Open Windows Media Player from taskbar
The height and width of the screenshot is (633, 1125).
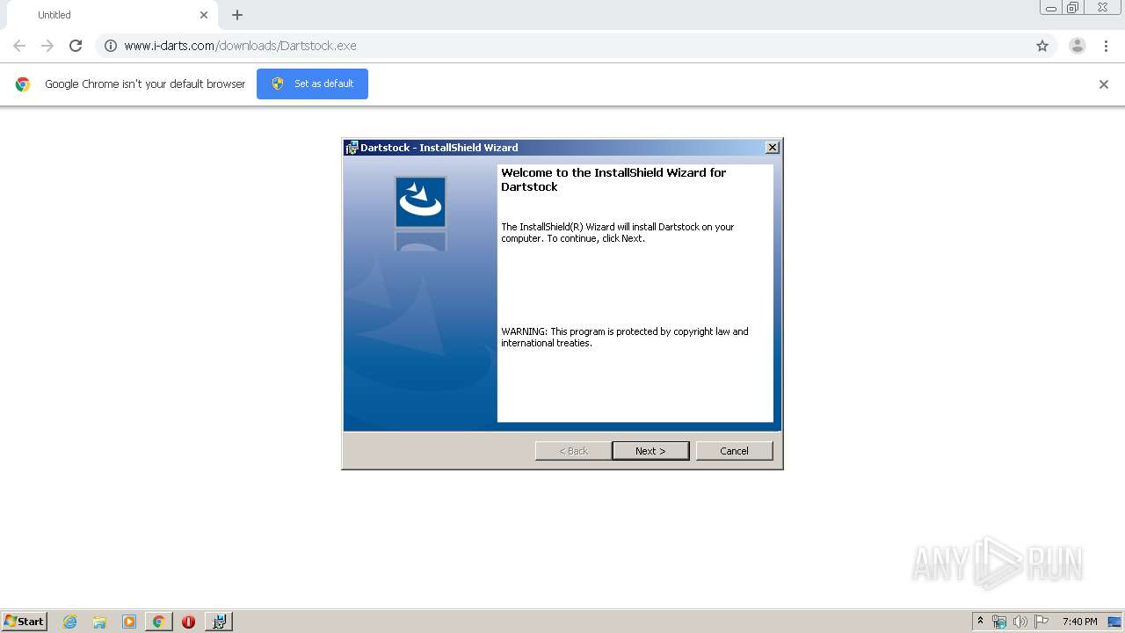pos(129,622)
